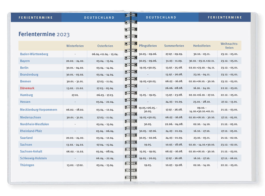Click the 'Ferientermine 2023' page title
This screenshot has width=265, height=196.
(44, 34)
